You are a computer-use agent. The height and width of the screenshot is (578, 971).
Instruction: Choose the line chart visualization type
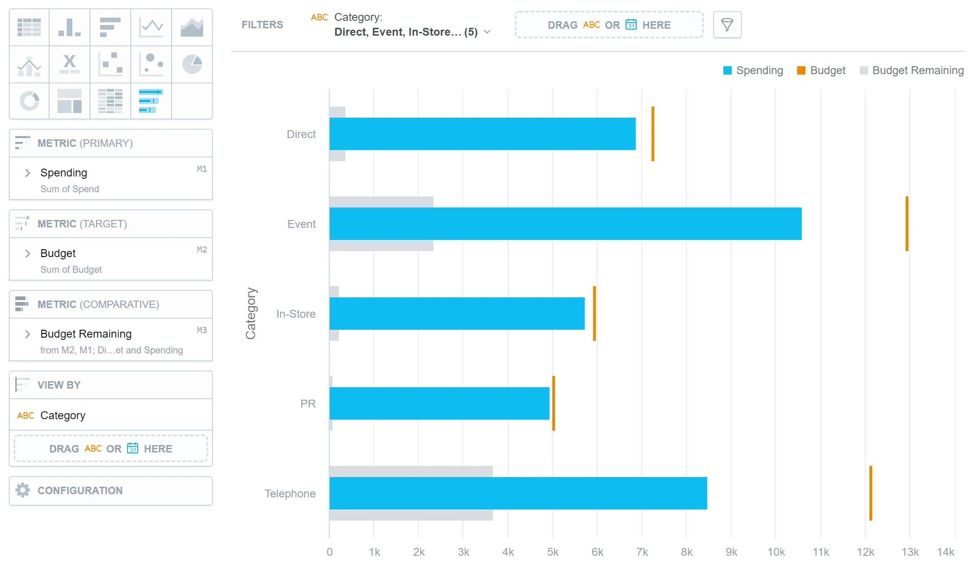pyautogui.click(x=151, y=27)
